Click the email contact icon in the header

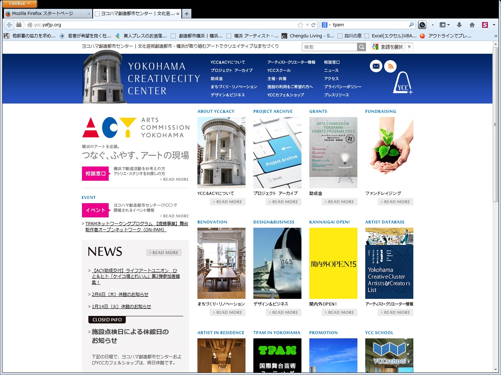(x=376, y=66)
